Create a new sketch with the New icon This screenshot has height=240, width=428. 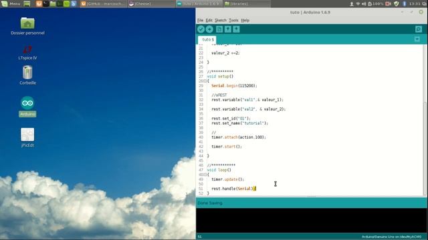click(x=219, y=29)
